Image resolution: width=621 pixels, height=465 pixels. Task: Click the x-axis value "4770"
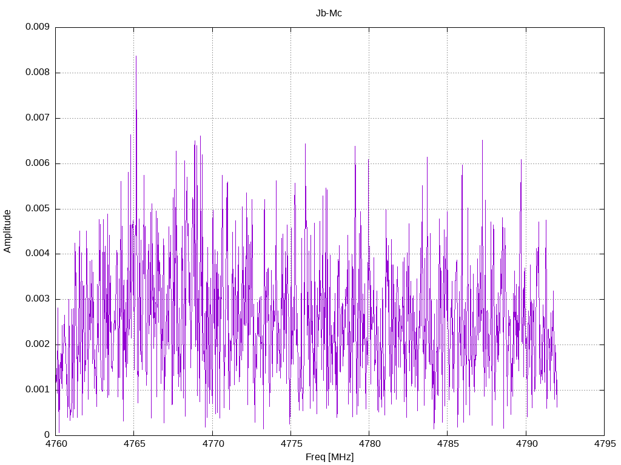213,444
